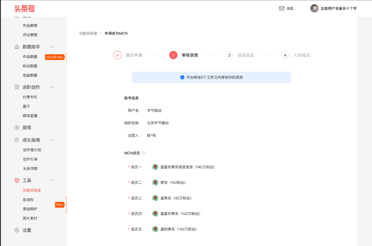Click the 头条号 logo
The width and height of the screenshot is (372, 246).
[24, 8]
